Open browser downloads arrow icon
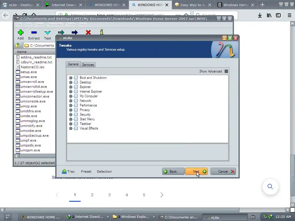The height and width of the screenshot is (221, 295). tap(260, 15)
